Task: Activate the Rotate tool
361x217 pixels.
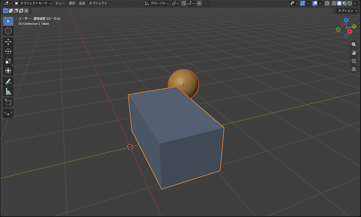Action: click(x=8, y=51)
